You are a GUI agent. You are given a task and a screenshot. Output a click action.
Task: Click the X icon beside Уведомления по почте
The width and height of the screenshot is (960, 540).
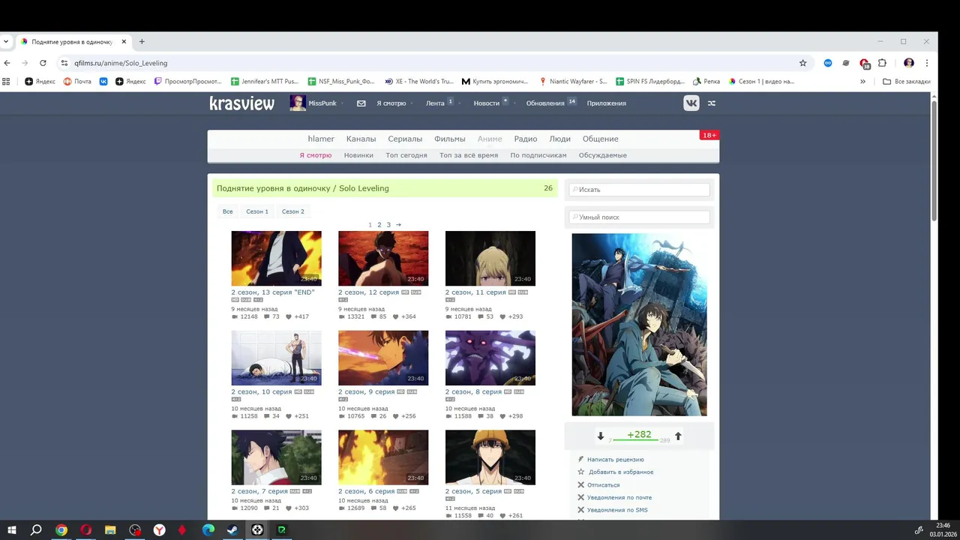[x=580, y=497]
